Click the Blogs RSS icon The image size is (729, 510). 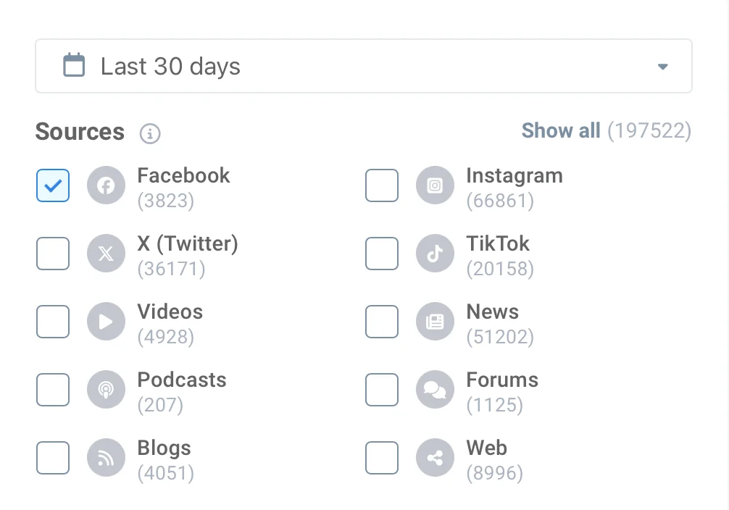106,457
